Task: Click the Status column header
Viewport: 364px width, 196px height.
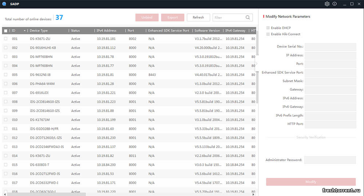Action: 75,31
